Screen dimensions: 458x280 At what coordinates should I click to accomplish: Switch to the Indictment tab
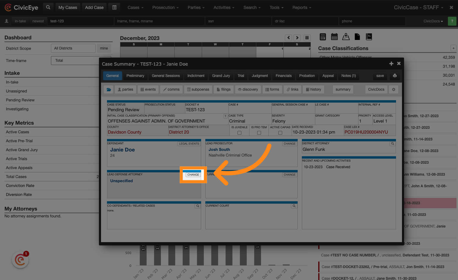tap(196, 76)
